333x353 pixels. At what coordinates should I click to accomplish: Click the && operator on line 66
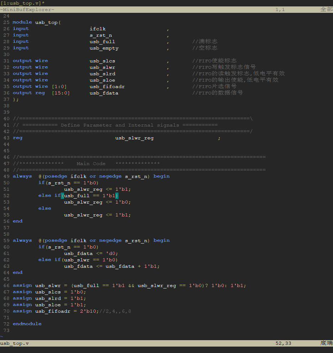[x=131, y=286]
